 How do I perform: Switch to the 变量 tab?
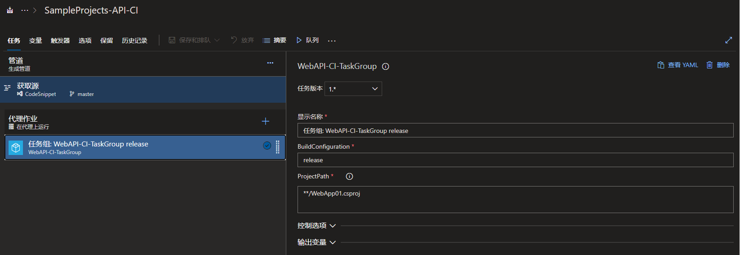pyautogui.click(x=36, y=41)
